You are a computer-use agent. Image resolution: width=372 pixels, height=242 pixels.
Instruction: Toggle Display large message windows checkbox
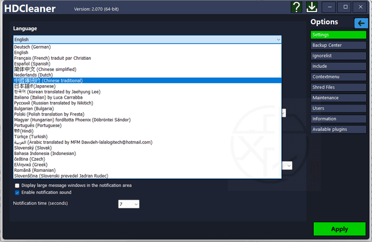click(17, 185)
